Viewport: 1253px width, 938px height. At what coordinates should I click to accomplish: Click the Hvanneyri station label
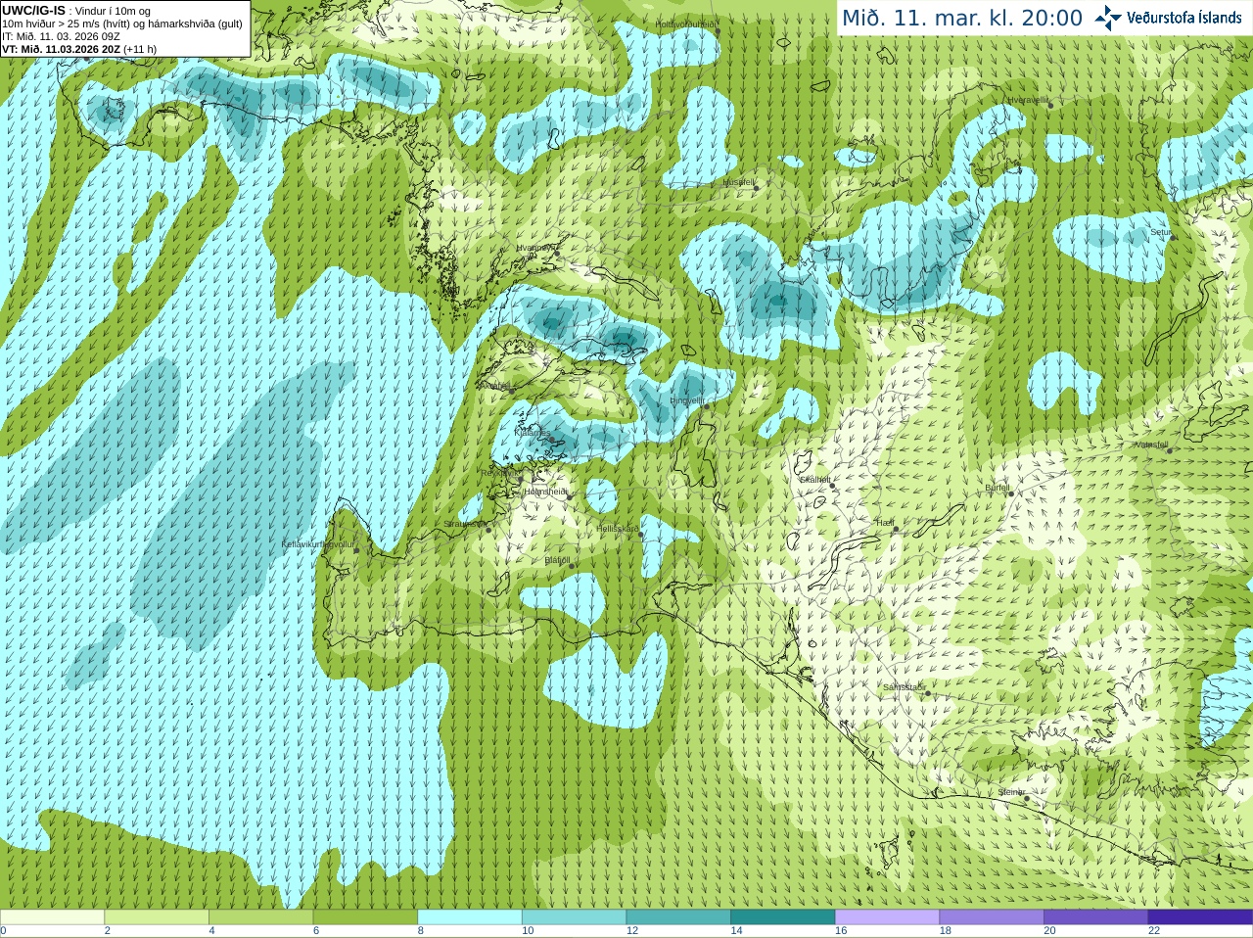(534, 248)
